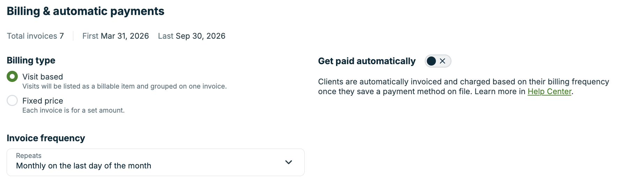
Task: Open the Help Center link
Action: (549, 91)
